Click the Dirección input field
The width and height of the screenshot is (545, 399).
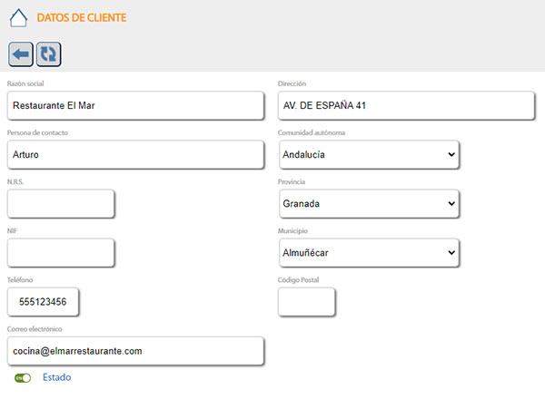click(406, 105)
